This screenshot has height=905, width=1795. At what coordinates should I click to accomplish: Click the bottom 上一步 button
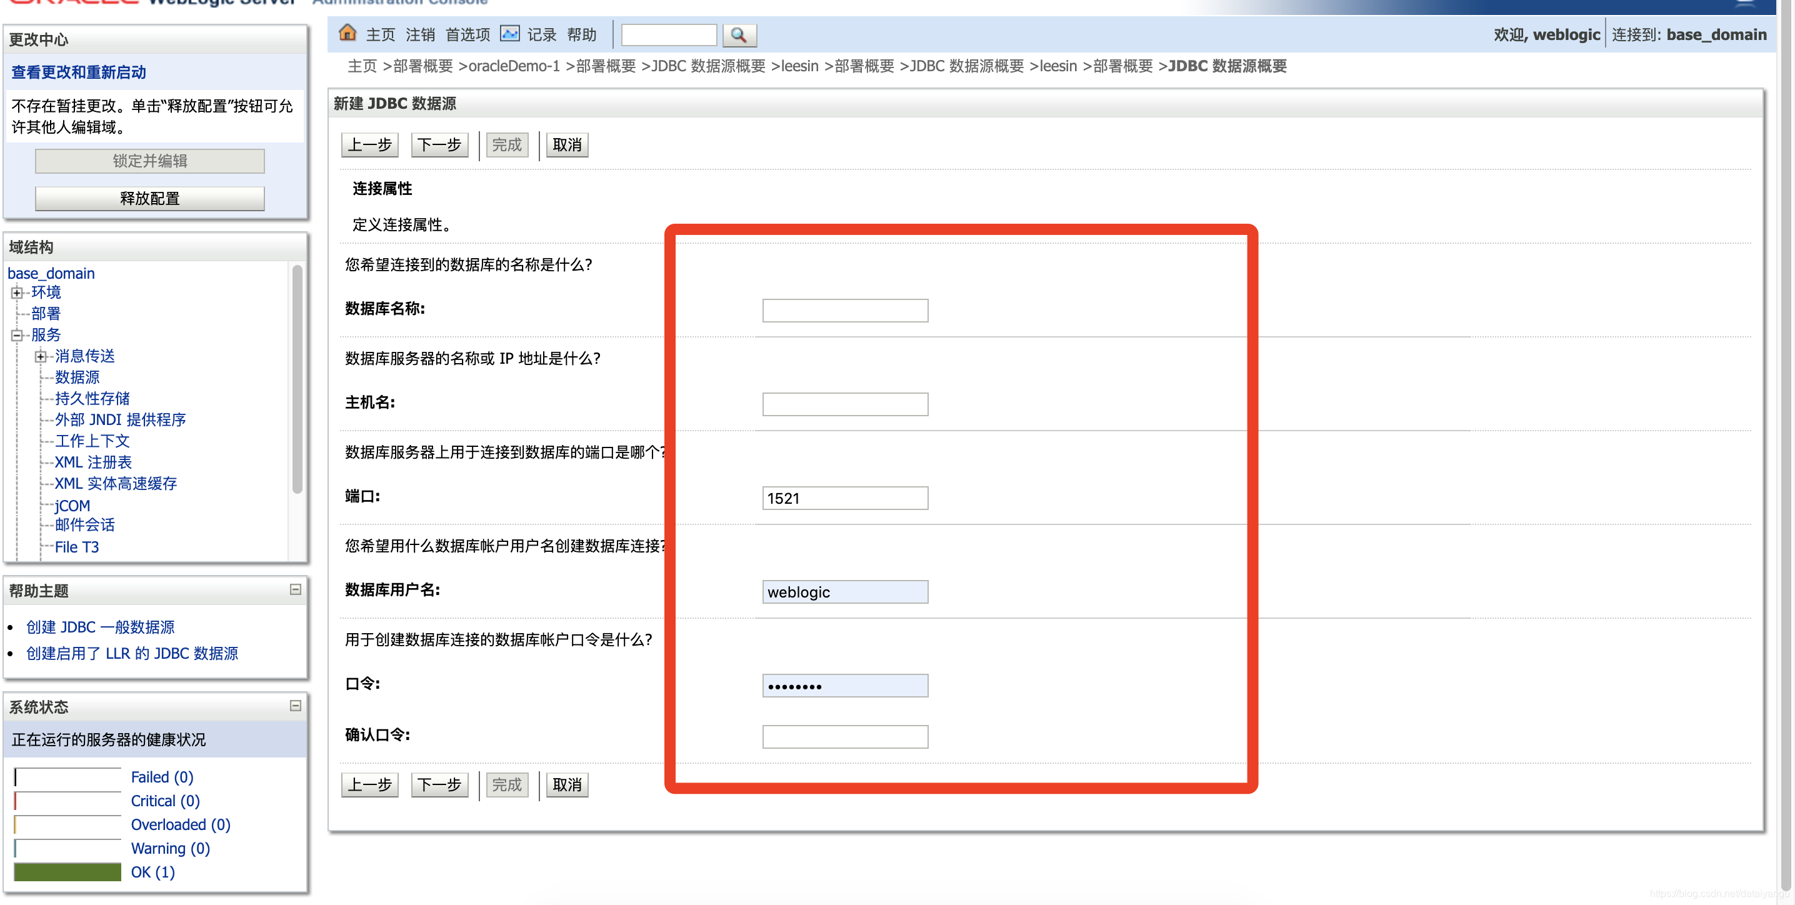[369, 785]
